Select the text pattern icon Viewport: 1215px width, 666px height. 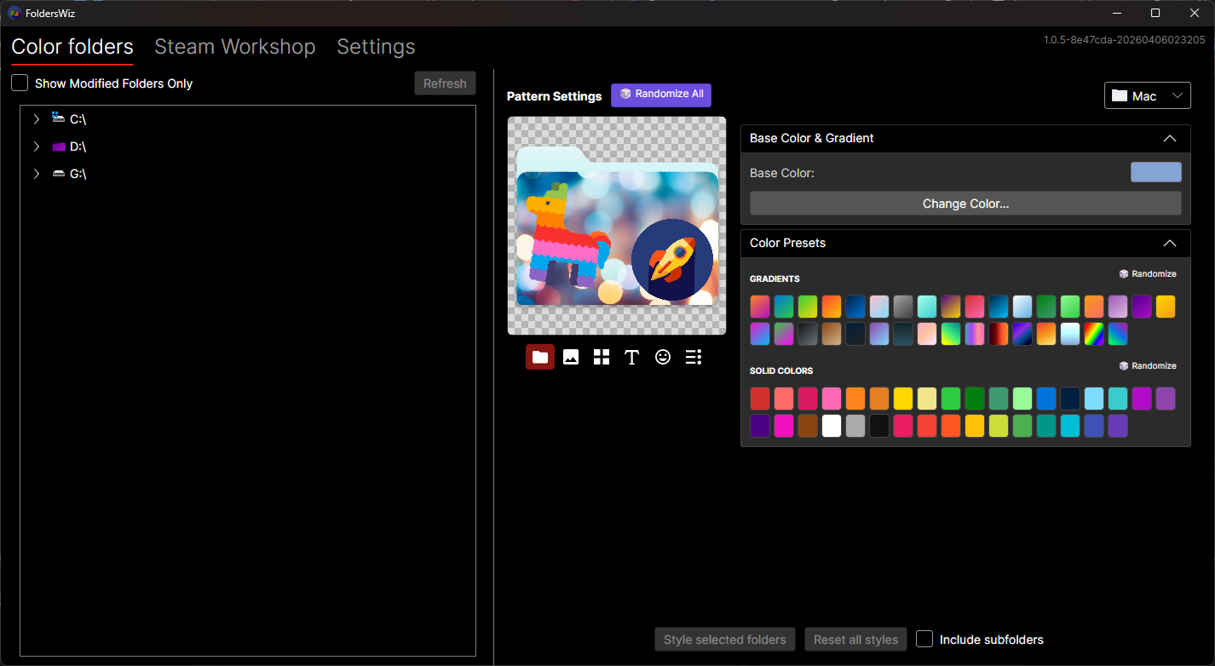click(631, 357)
